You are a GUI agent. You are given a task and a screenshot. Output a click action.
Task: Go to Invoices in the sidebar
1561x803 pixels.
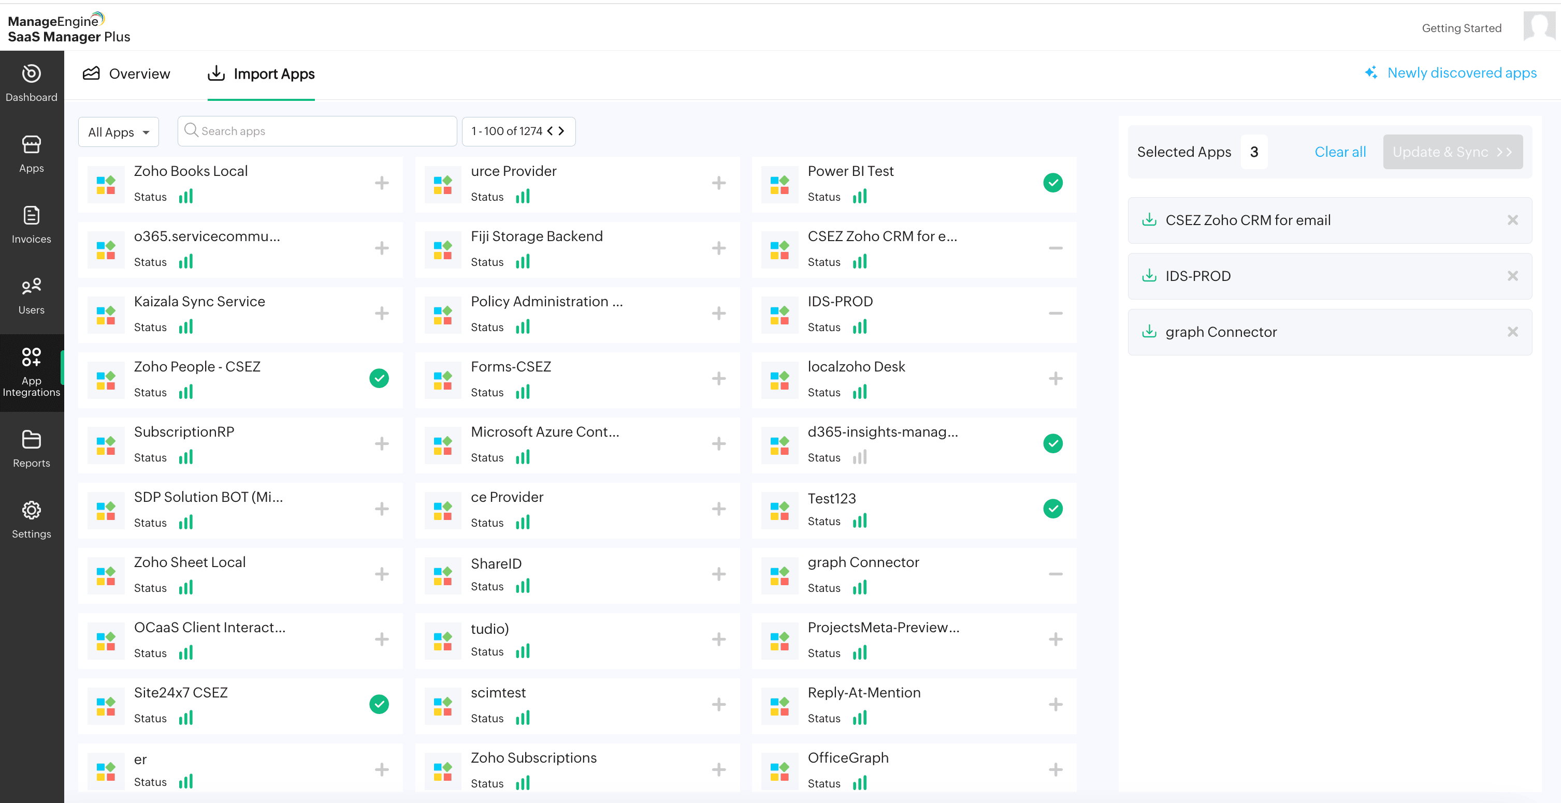tap(32, 225)
